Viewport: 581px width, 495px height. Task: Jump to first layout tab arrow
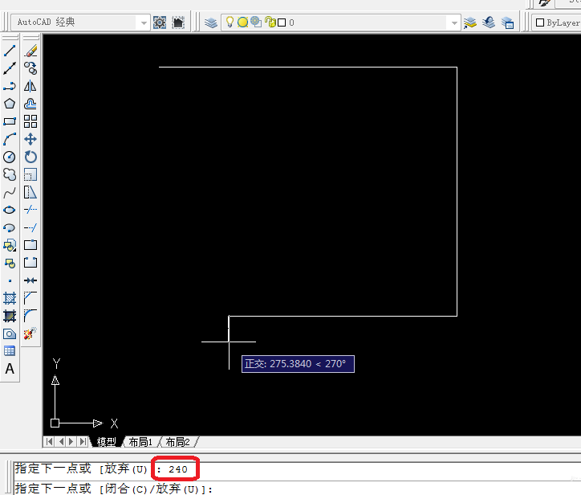click(x=49, y=442)
